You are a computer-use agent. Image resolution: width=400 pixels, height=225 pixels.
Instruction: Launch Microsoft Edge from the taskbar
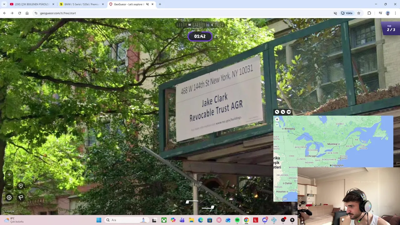(201, 220)
